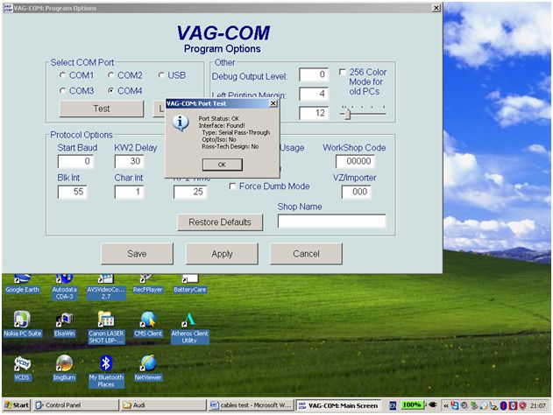Click the EN language bar indicator
This screenshot has width=553, height=415.
(x=393, y=405)
